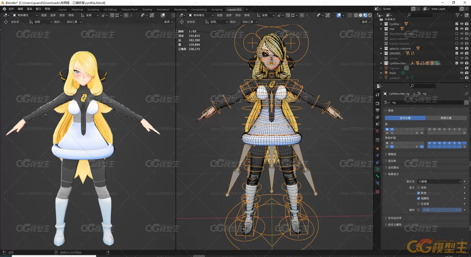The width and height of the screenshot is (471, 257).
Task: Uncheck the Cynthia collection checkbox
Action: (x=457, y=24)
